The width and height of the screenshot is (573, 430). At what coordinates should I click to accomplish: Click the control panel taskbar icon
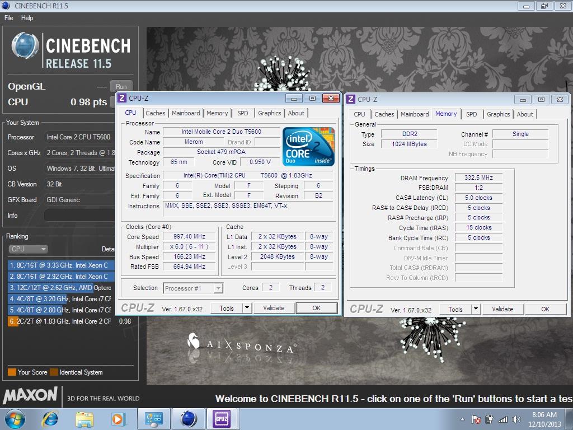pyautogui.click(x=153, y=419)
